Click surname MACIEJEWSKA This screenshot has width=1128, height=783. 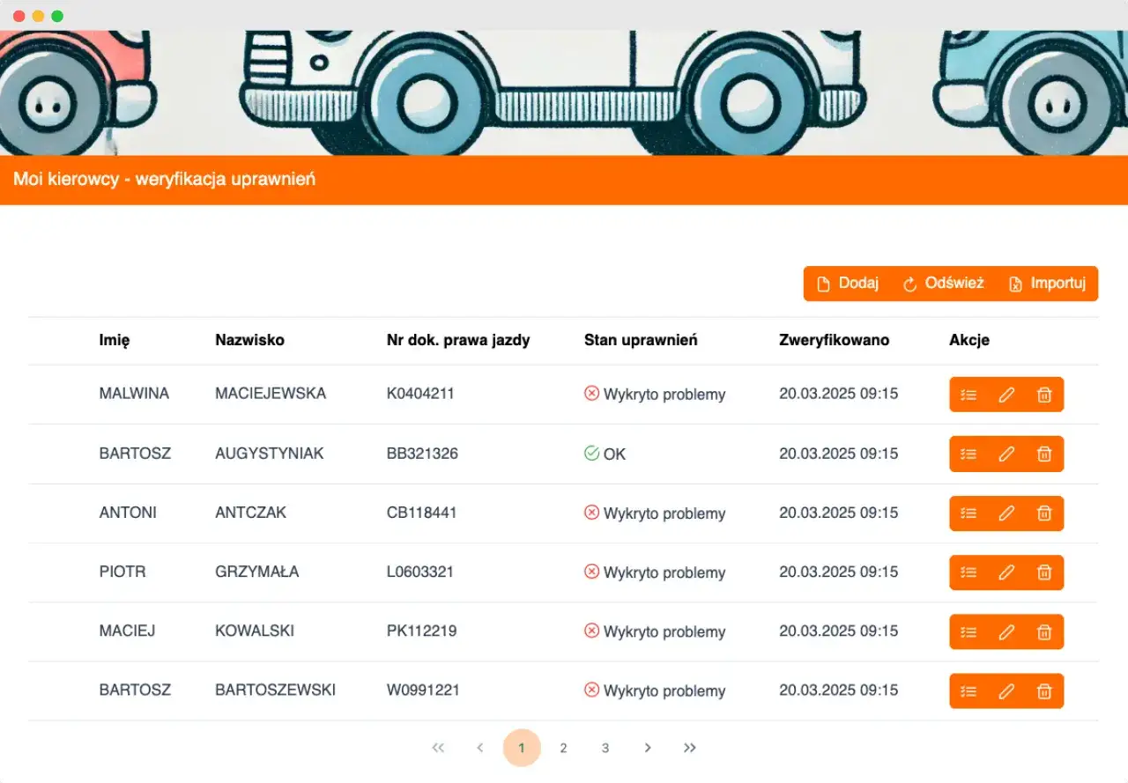271,394
